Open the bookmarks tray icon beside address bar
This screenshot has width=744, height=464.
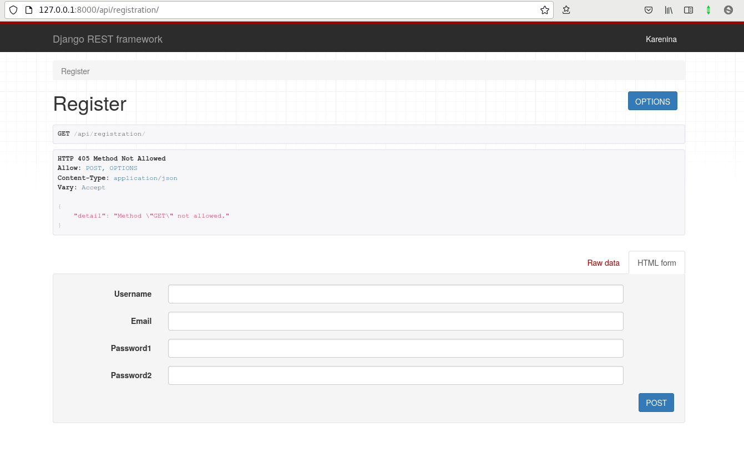point(566,10)
